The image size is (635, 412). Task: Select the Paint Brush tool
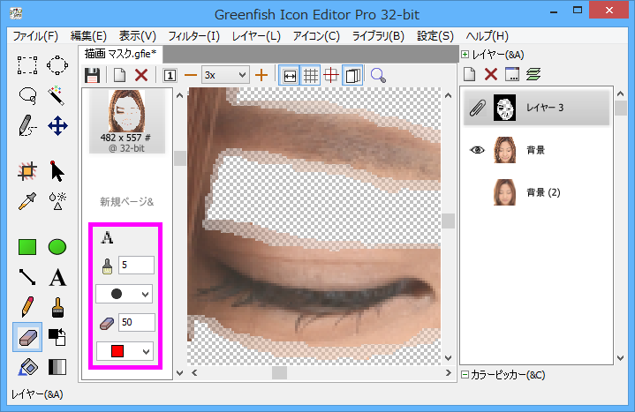57,307
